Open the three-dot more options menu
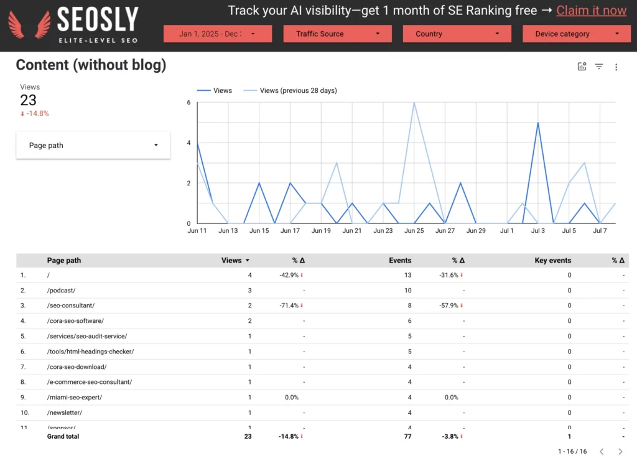Image resolution: width=637 pixels, height=476 pixels. [616, 67]
